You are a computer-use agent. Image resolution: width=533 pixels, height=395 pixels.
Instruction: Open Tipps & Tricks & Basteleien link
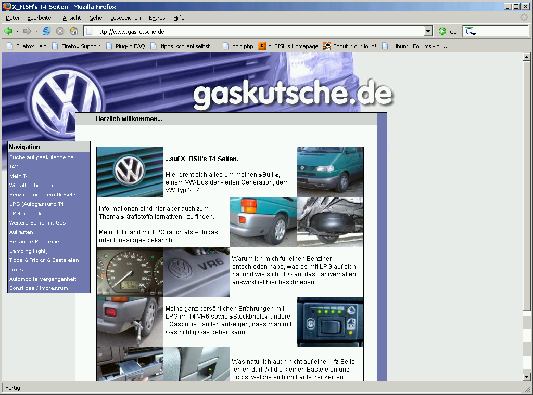44,260
